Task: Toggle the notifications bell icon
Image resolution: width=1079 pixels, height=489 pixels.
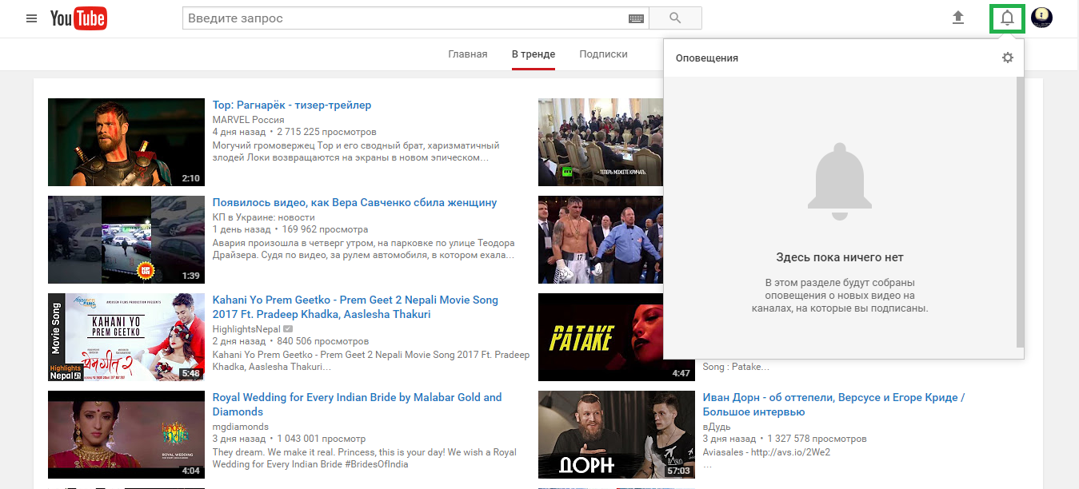Action: click(x=1007, y=18)
